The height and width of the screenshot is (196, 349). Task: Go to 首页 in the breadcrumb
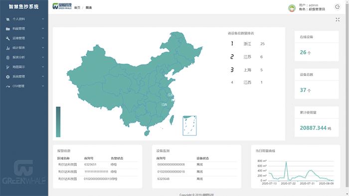pyautogui.click(x=77, y=8)
